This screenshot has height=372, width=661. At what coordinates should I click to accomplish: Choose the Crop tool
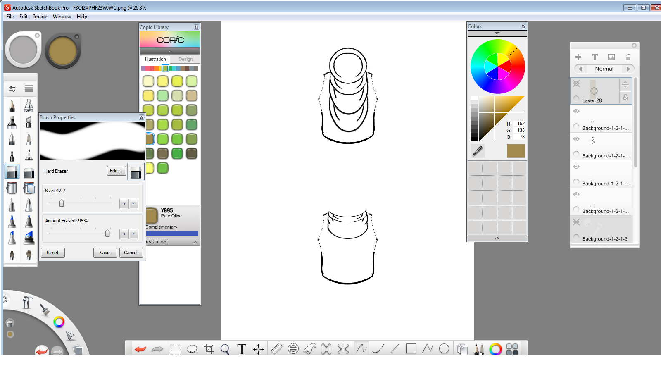(x=209, y=349)
